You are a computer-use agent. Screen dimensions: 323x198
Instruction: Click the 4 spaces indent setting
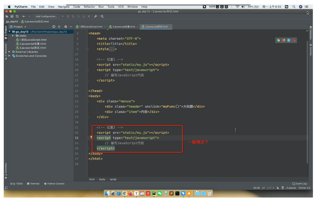tap(291, 188)
